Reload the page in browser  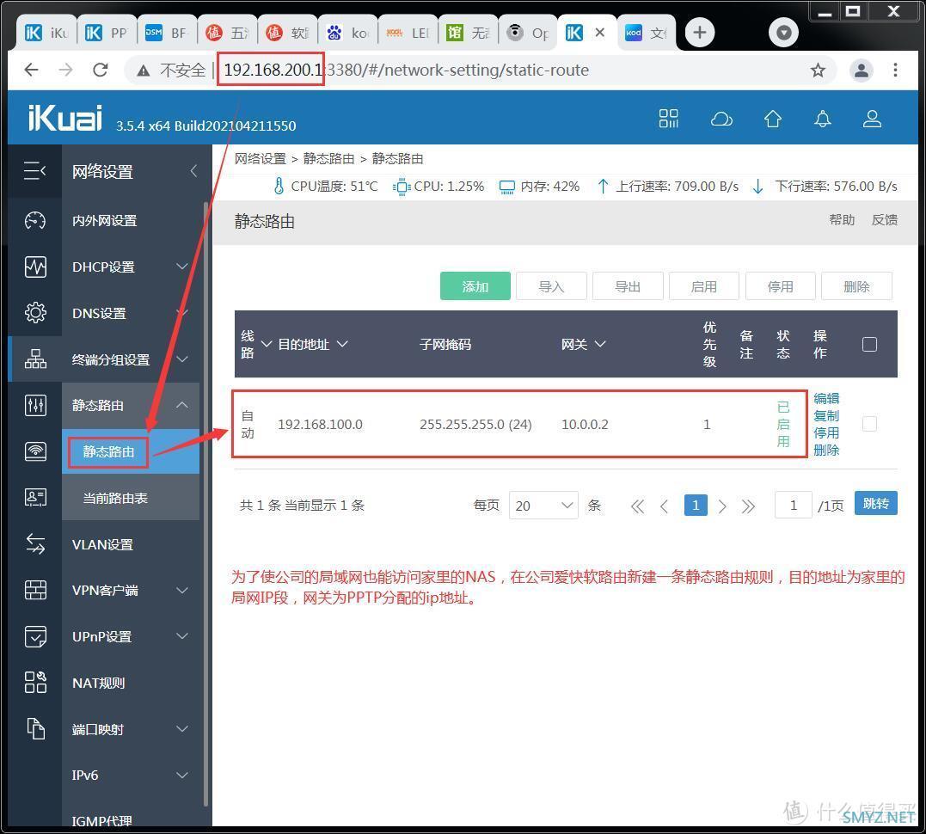(x=101, y=70)
